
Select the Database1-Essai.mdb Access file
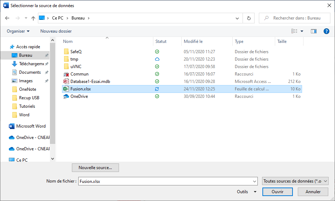[x=90, y=82]
